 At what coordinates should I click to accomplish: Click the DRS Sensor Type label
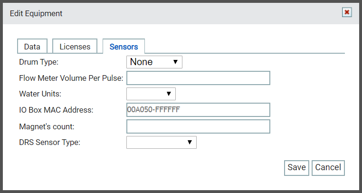coord(49,143)
